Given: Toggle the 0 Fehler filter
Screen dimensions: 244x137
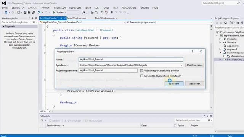Looking at the screenshot, I should click(x=55, y=121).
